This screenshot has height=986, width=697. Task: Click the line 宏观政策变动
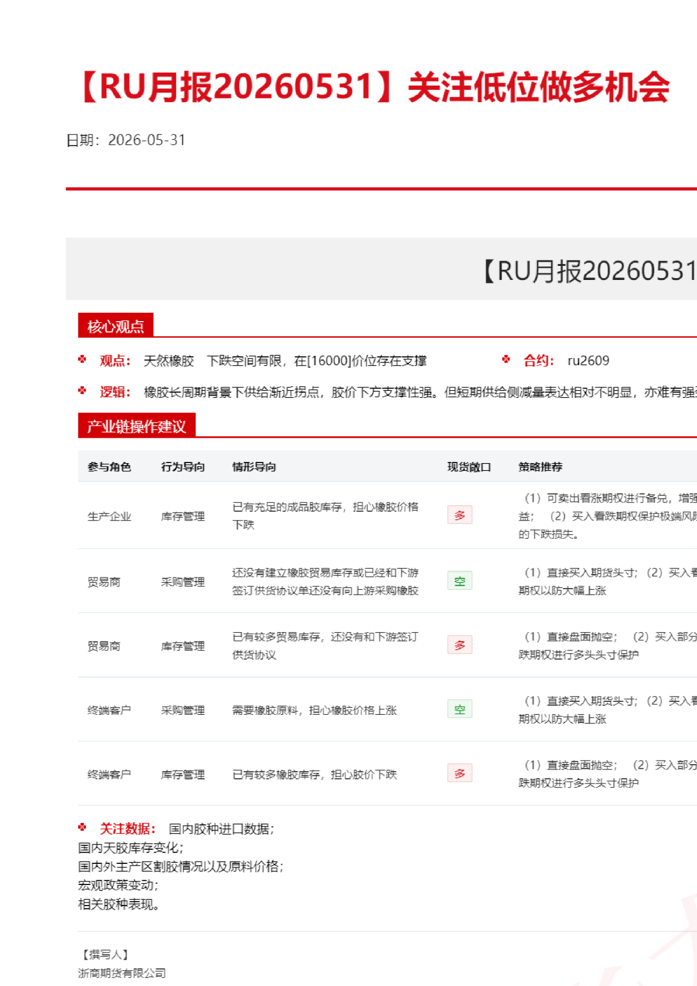119,885
